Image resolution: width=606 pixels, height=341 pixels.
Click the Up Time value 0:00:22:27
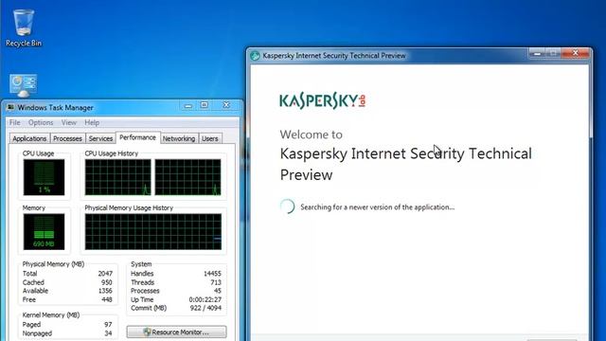tap(205, 299)
